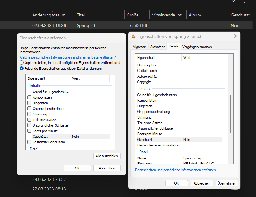Close the Spring 23.mp3 properties dialog
This screenshot has width=256, height=197.
236,36
